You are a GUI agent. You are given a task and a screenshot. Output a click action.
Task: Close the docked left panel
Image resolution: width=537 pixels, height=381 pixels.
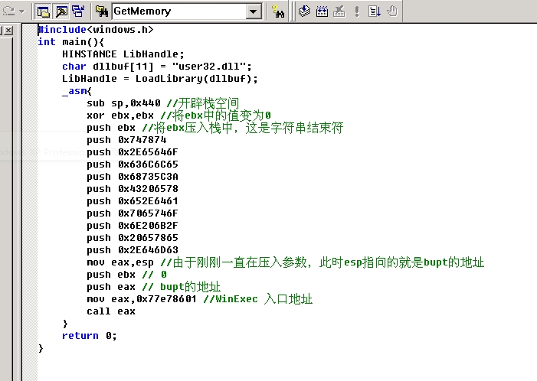coord(7,31)
